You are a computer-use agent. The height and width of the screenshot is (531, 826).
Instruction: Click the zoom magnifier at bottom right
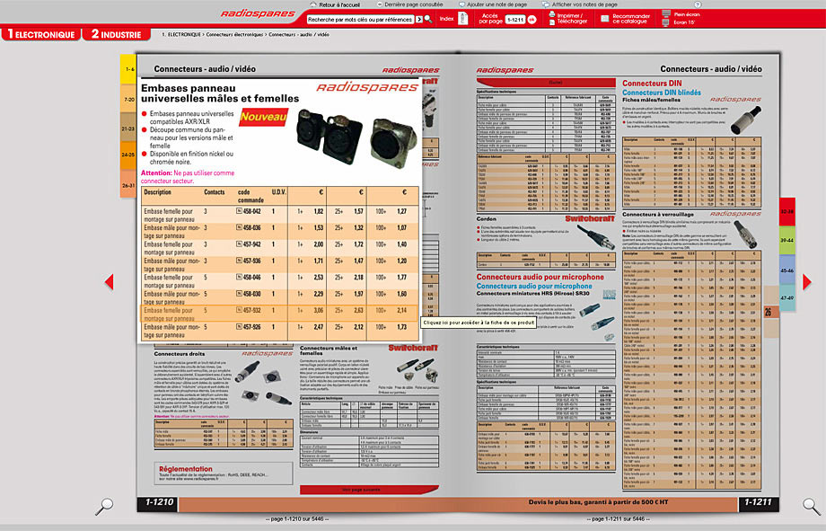[812, 506]
